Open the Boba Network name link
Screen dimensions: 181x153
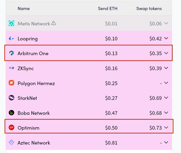(34, 113)
